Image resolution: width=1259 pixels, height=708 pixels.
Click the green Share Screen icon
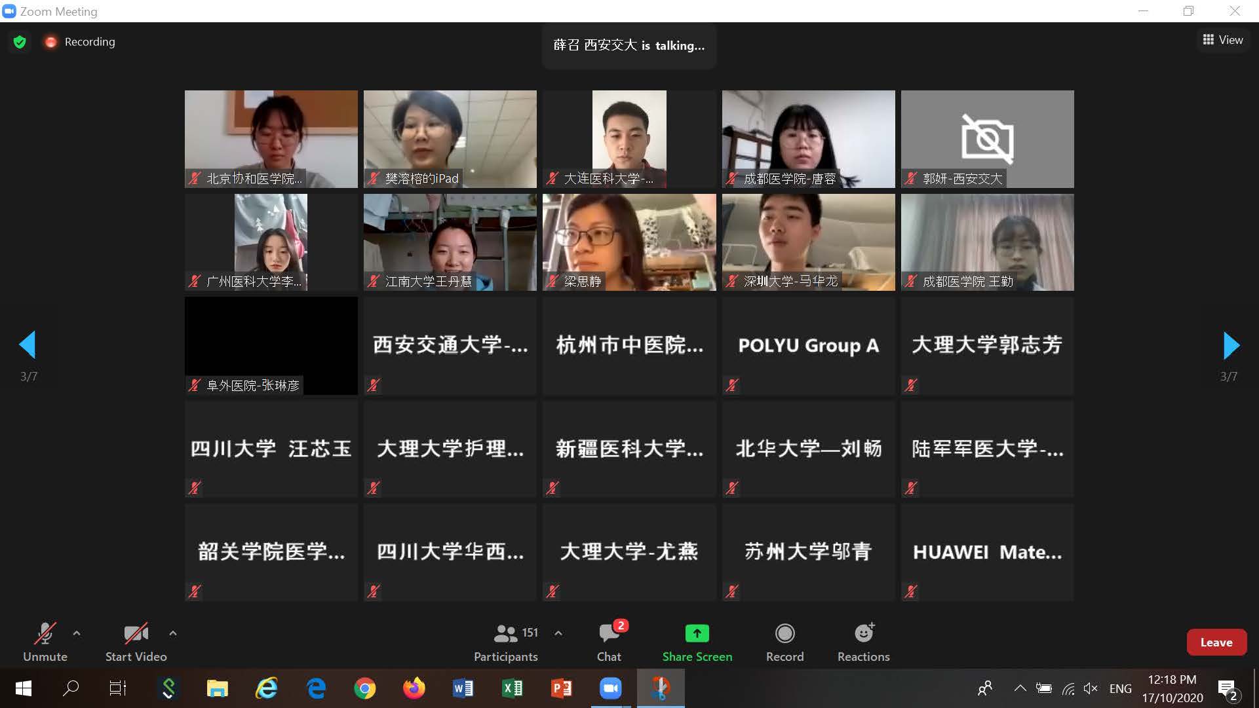[697, 633]
